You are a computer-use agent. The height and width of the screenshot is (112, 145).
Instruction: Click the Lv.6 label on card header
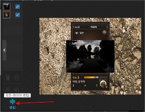click(x=77, y=27)
